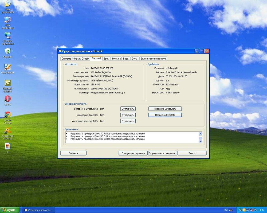Switch to the Сеть tab
The height and width of the screenshot is (213, 267).
134,59
